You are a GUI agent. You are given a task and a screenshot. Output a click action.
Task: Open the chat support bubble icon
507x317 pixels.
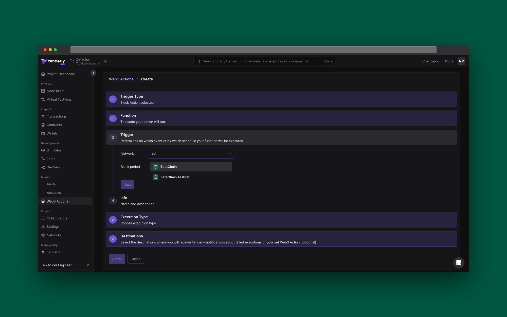(459, 263)
